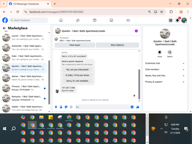Click the Search Facebook field
The width and height of the screenshot is (192, 144).
tap(29, 20)
